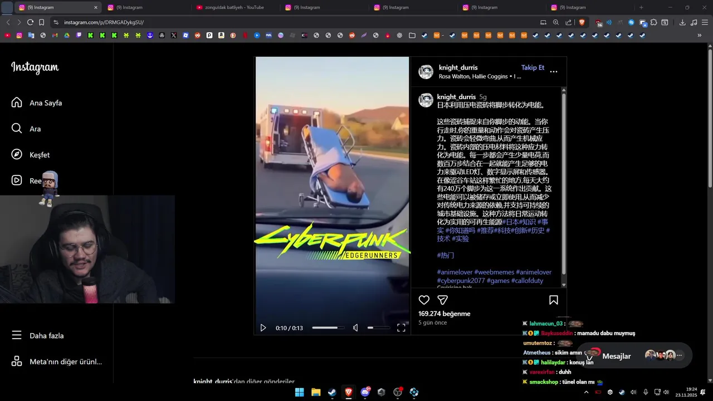This screenshot has height=401, width=713.
Task: Open Brave Shields lion icon
Action: pyautogui.click(x=582, y=22)
